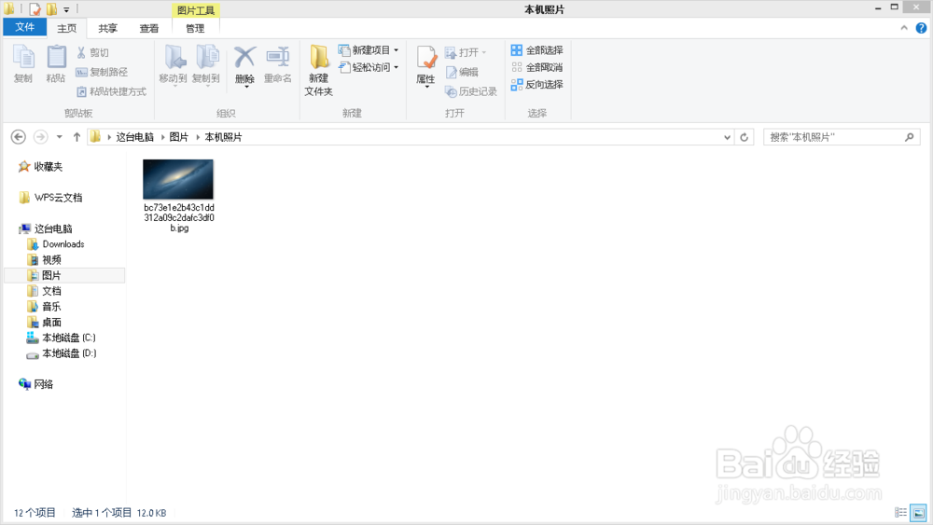Select 这台电脑 in navigation pane
The width and height of the screenshot is (933, 525).
tap(45, 228)
